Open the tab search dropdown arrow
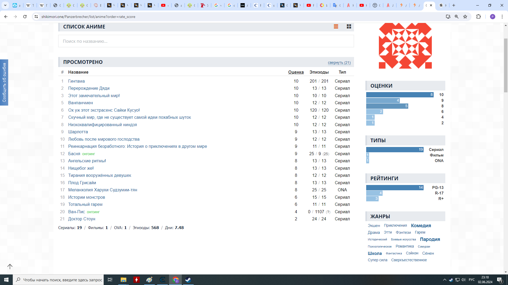The image size is (508, 285). click(5, 5)
